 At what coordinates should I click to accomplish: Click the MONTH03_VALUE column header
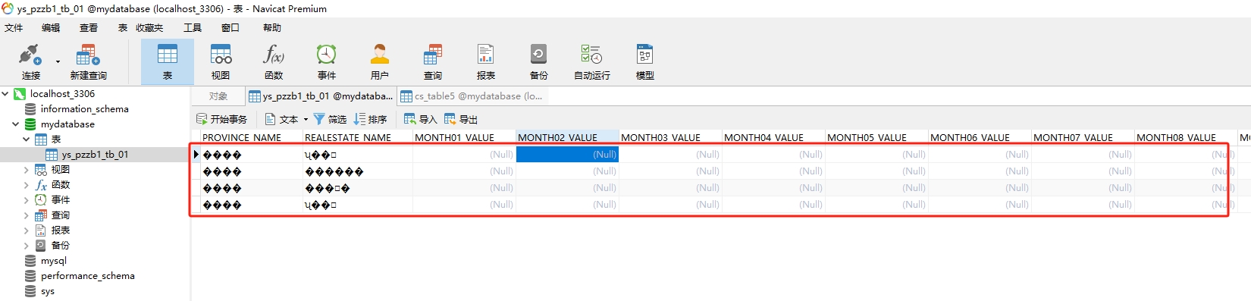(x=670, y=137)
